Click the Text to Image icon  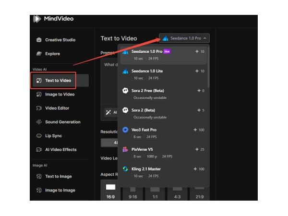[39, 177]
